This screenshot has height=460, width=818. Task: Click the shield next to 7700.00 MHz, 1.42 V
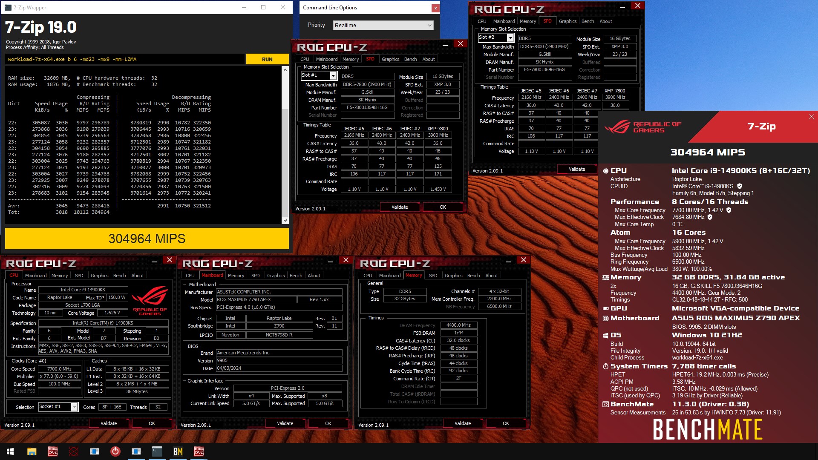pyautogui.click(x=729, y=210)
